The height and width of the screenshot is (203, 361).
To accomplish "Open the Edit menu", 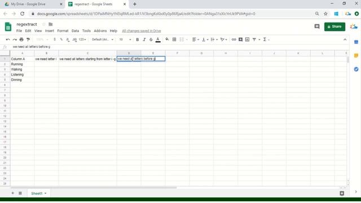I will pos(28,31).
